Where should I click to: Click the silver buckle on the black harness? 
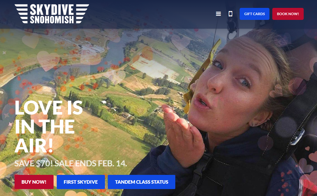click(x=298, y=137)
